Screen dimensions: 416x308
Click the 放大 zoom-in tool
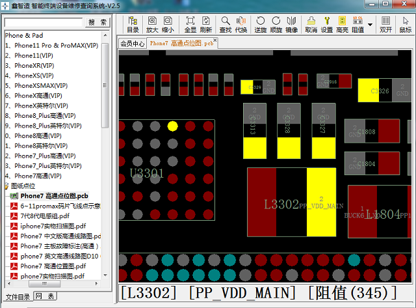pos(152,25)
